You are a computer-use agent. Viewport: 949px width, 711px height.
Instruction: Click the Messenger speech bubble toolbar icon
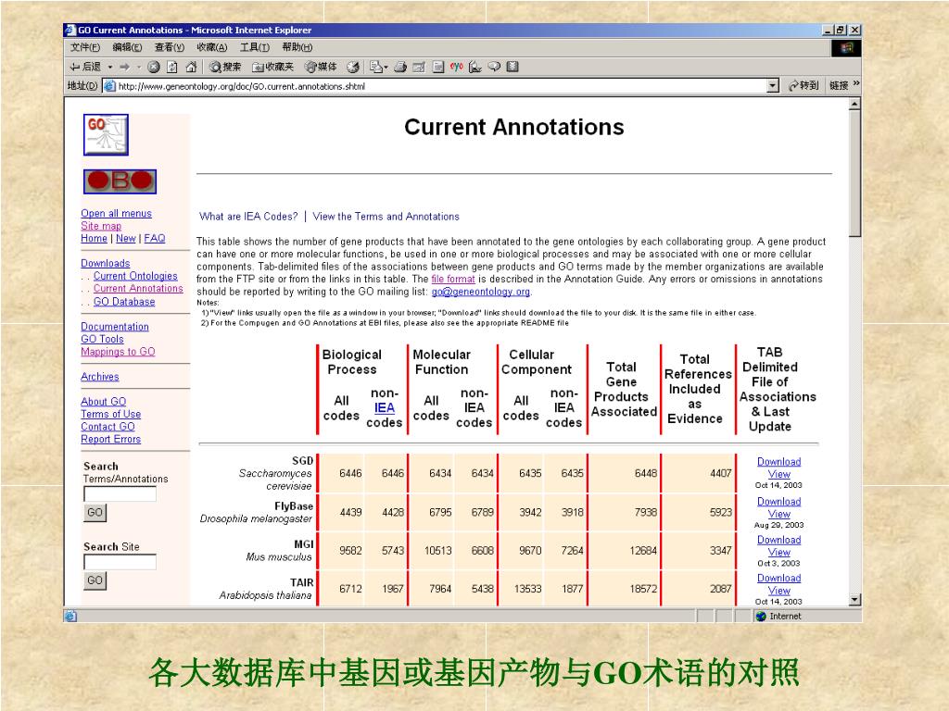click(x=494, y=67)
